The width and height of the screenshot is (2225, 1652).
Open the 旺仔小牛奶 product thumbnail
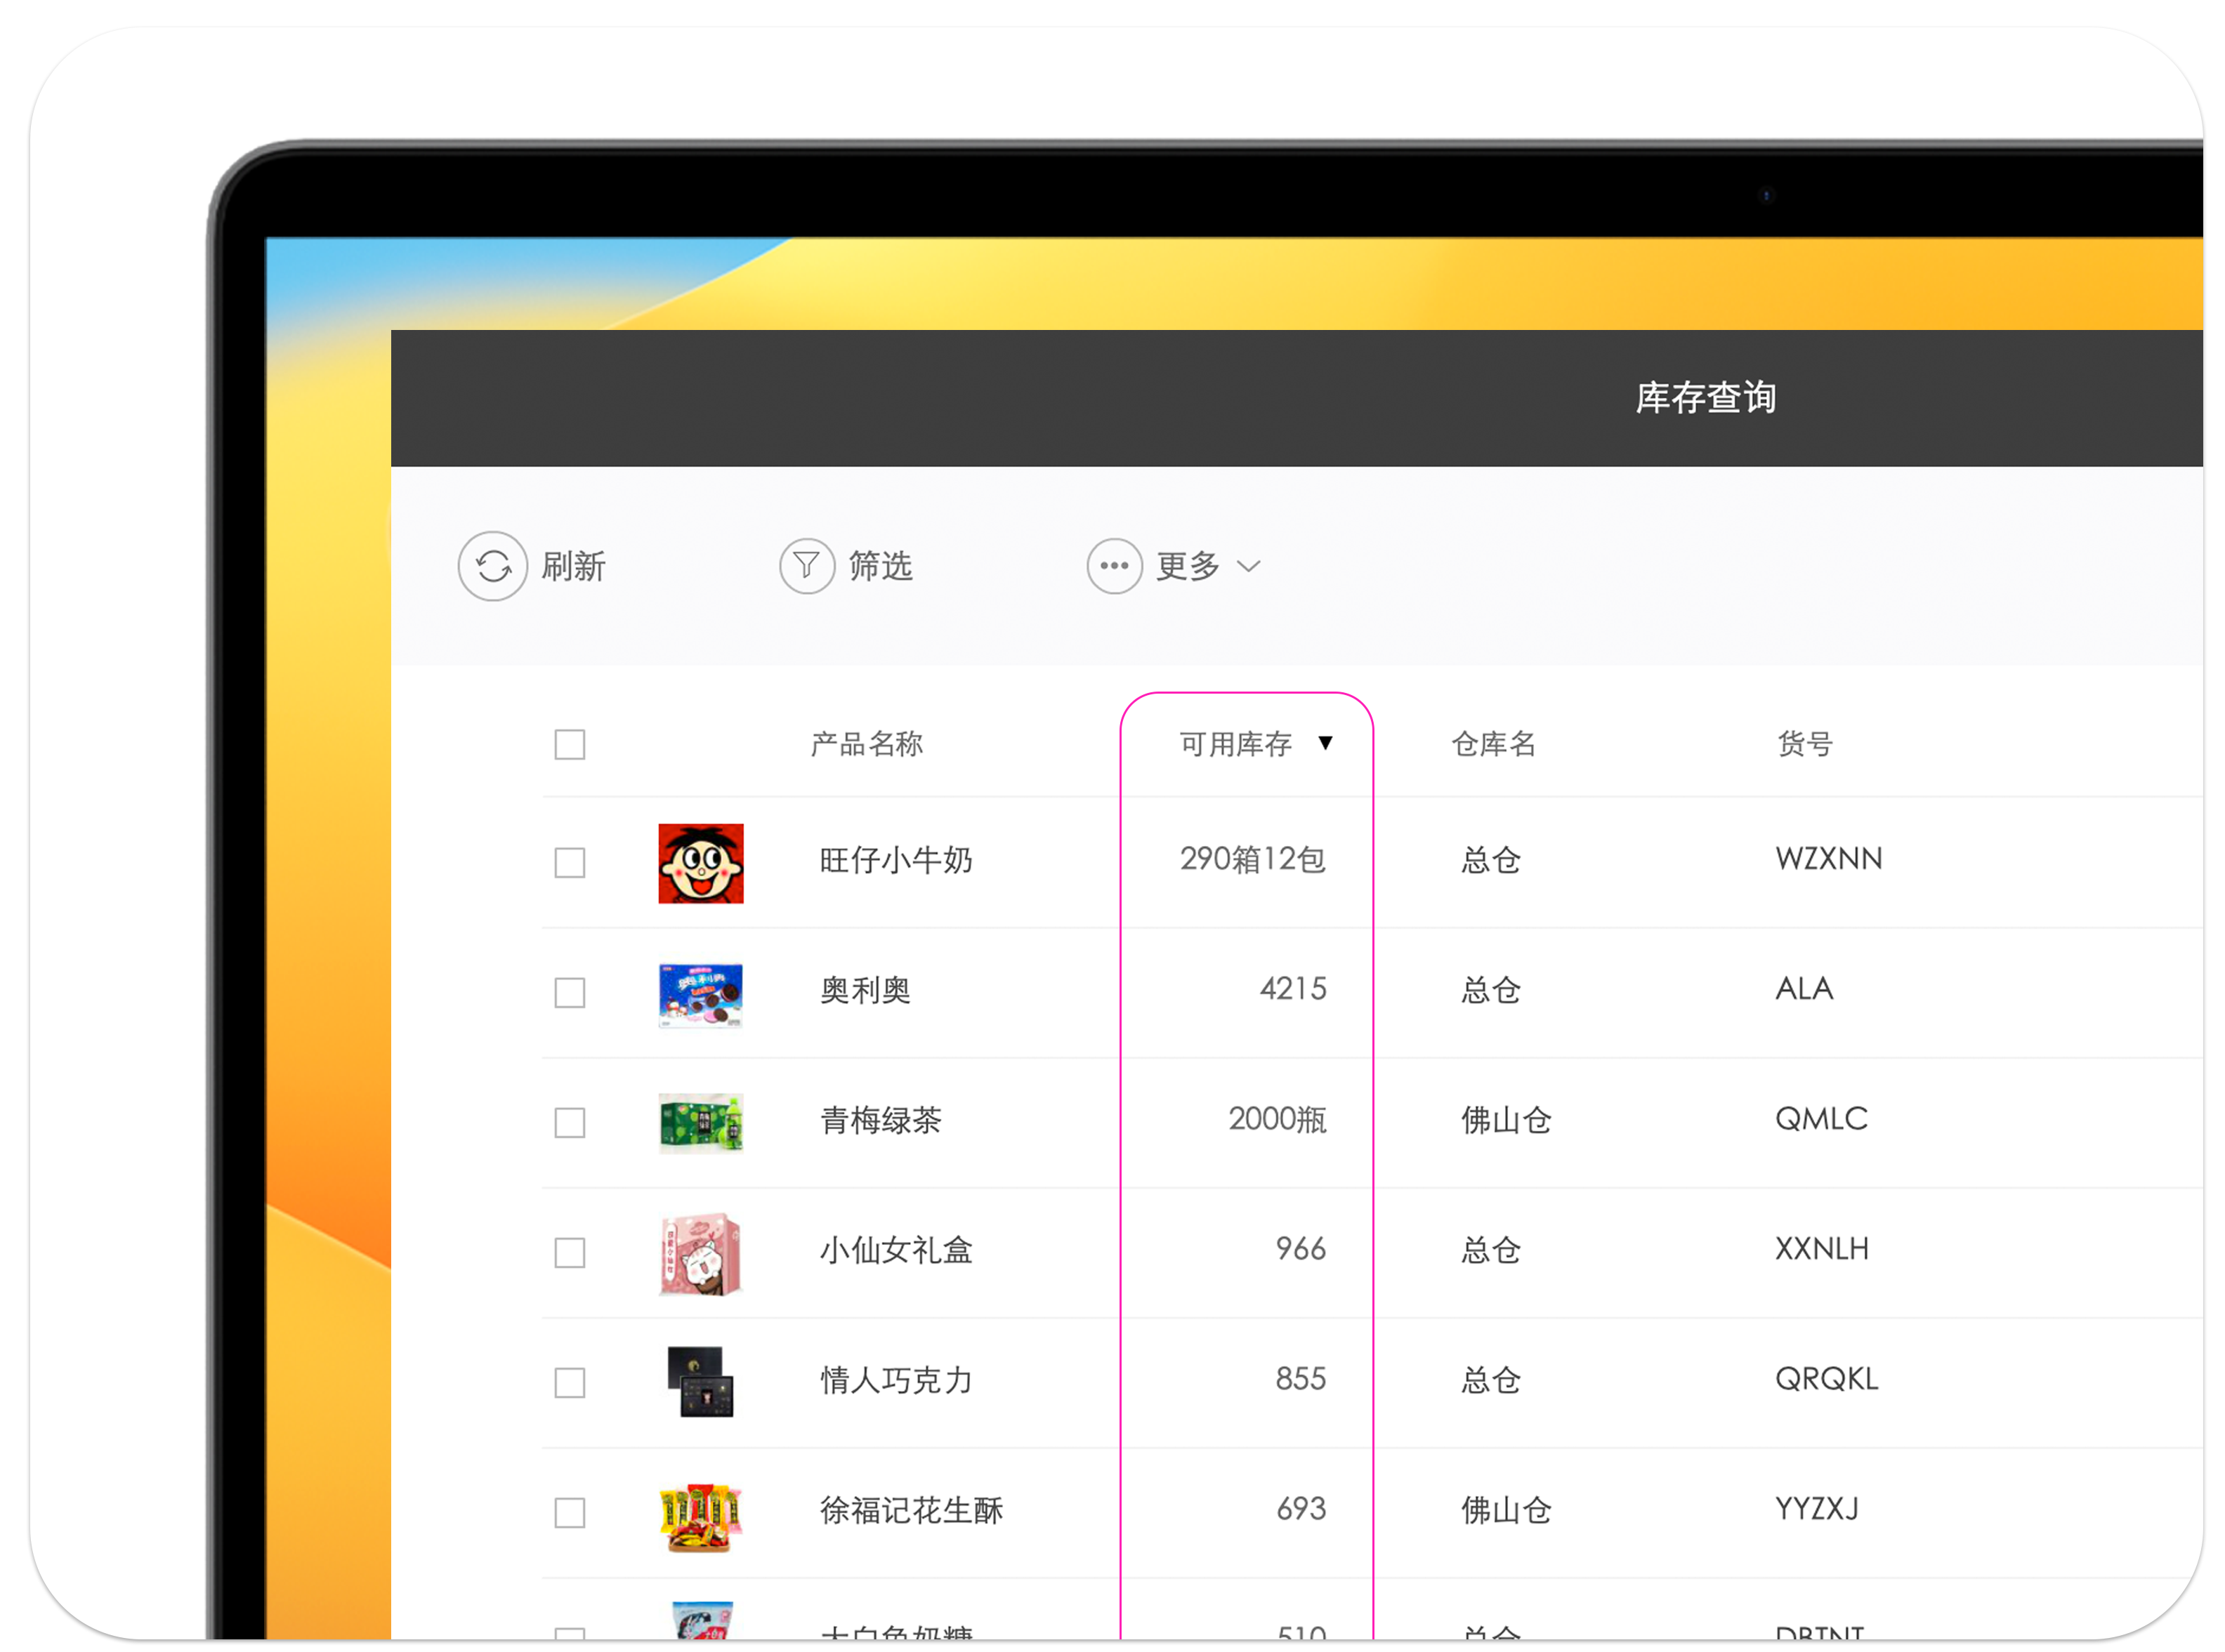pyautogui.click(x=700, y=863)
